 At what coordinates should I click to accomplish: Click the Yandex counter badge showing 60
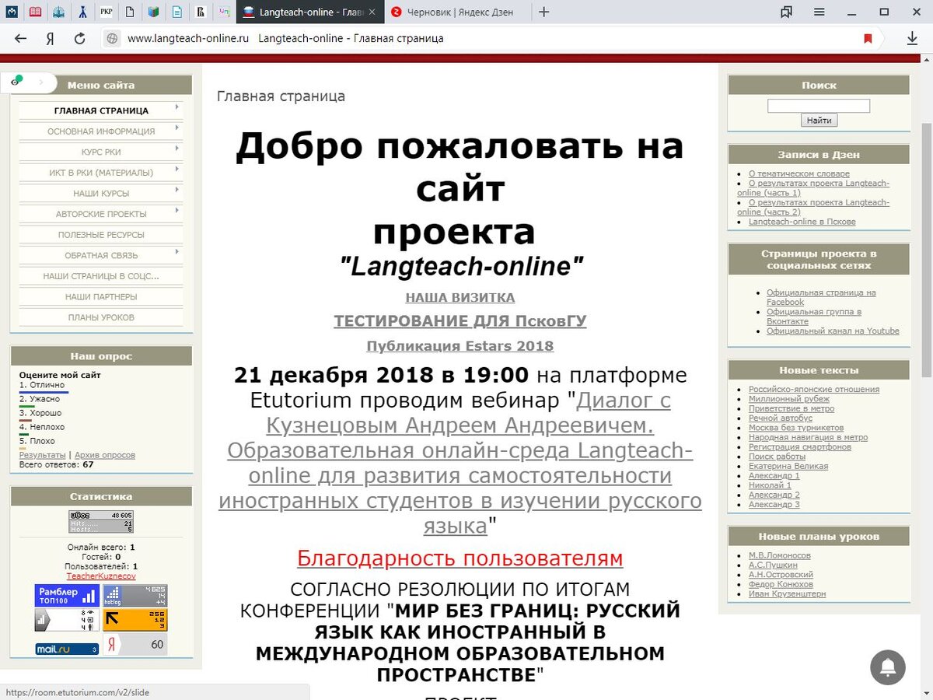coord(135,644)
